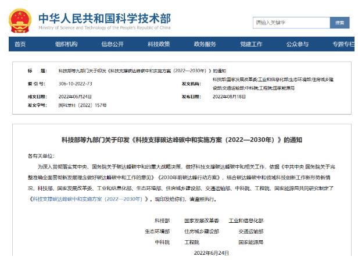This screenshot has height=260, width=358.
Task: Click the index number 306-10-2022-73
Action: pos(76,83)
